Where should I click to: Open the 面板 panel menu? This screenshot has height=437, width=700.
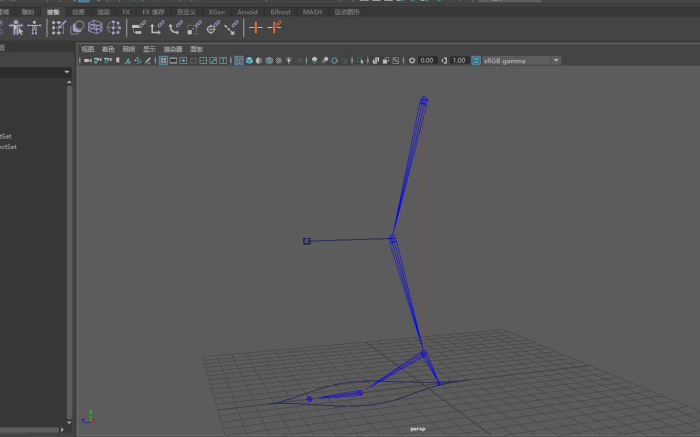(x=196, y=49)
